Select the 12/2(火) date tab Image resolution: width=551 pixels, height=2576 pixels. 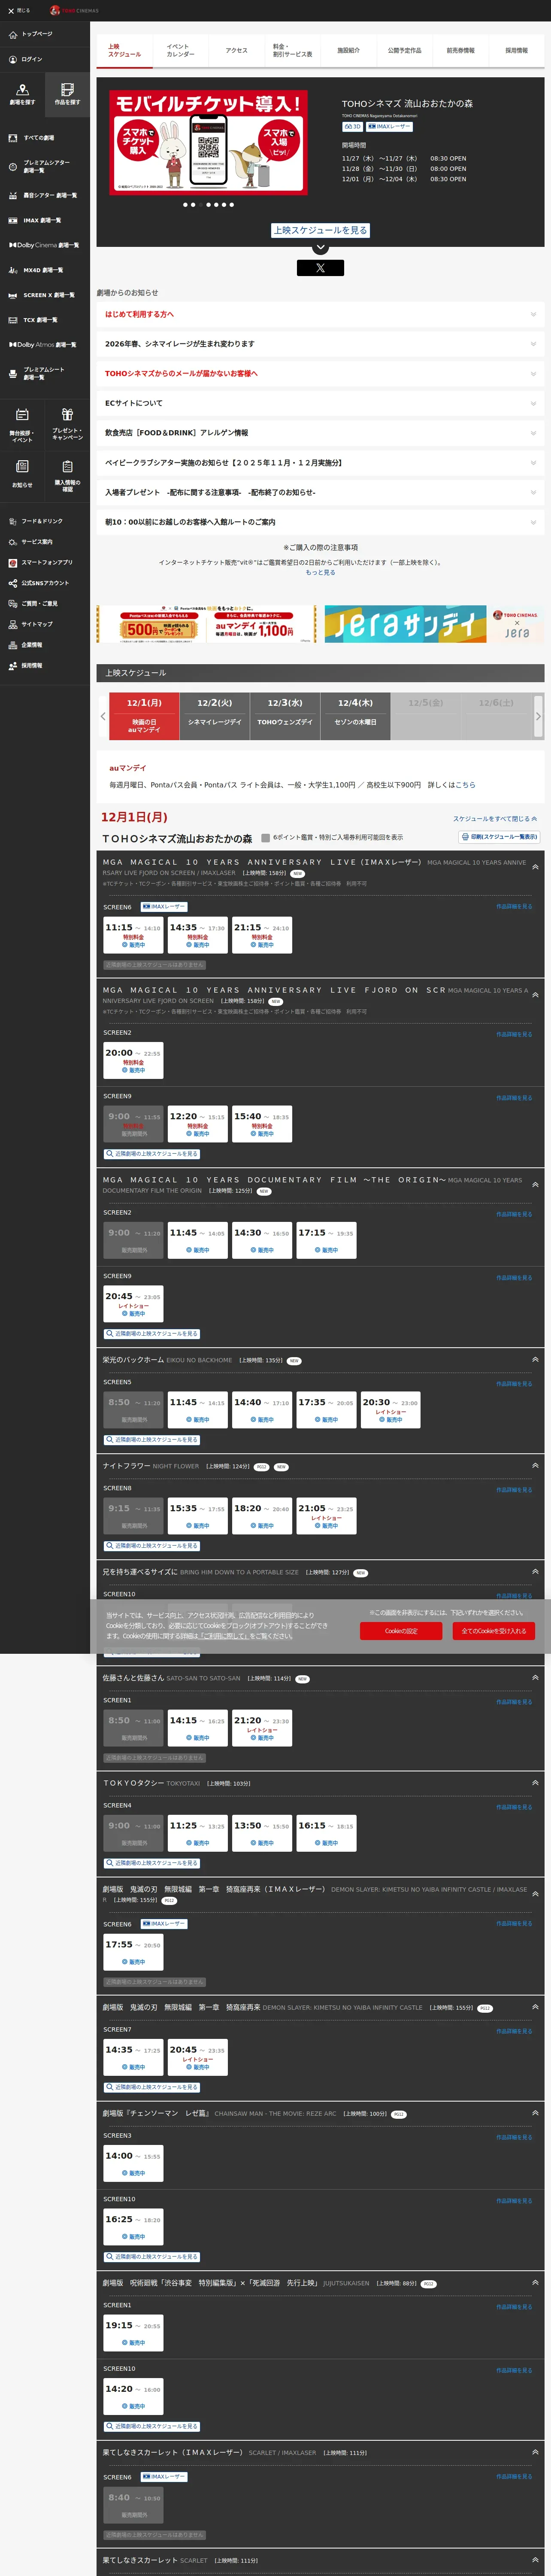(215, 716)
